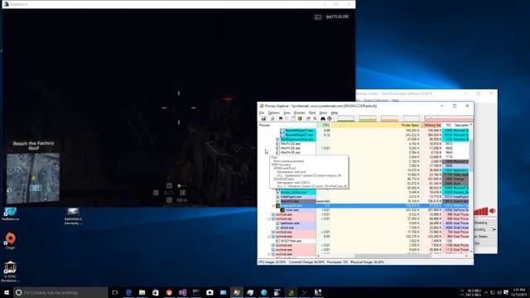Click the Commit Charge status bar entry

click(x=306, y=262)
